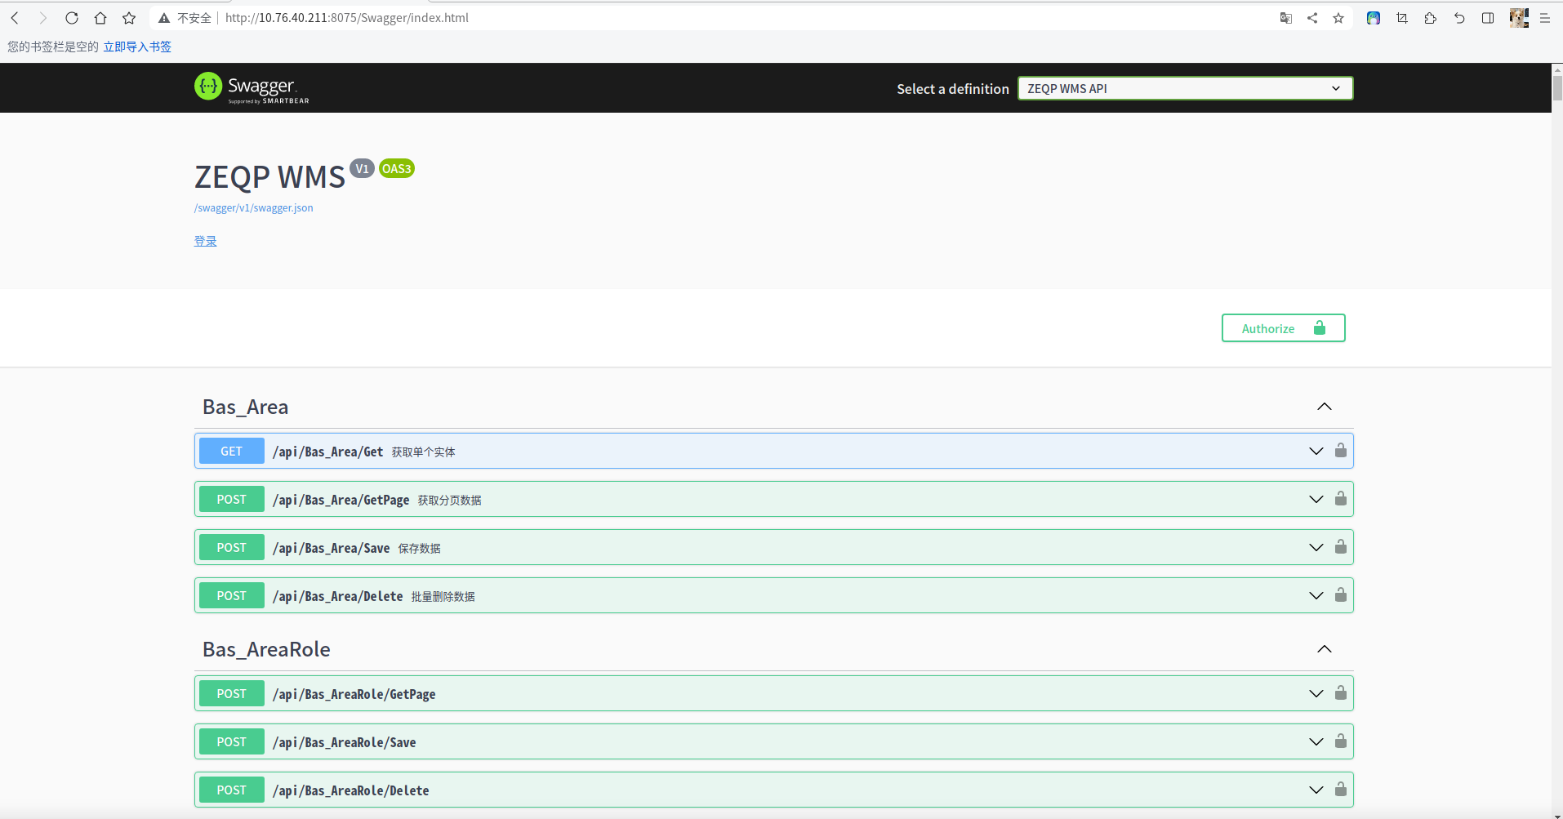Go back with the browser back arrow

[x=15, y=18]
